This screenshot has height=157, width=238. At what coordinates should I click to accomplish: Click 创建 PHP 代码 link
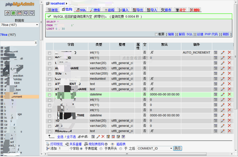click(x=207, y=34)
